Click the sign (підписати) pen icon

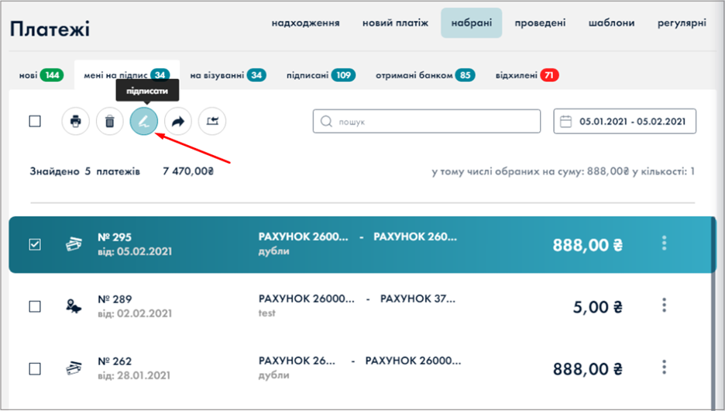coord(144,121)
